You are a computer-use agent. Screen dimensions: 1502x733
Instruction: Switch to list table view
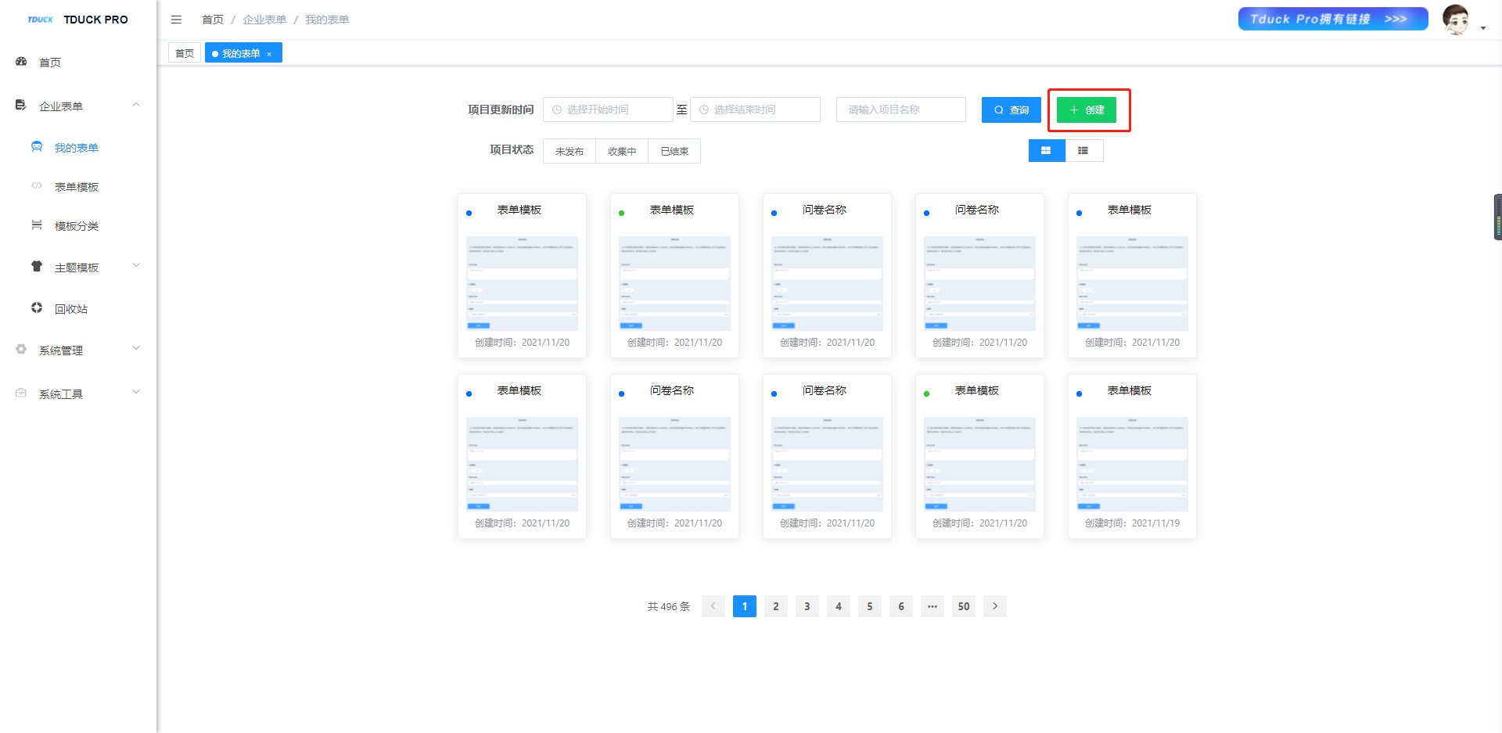click(x=1083, y=150)
